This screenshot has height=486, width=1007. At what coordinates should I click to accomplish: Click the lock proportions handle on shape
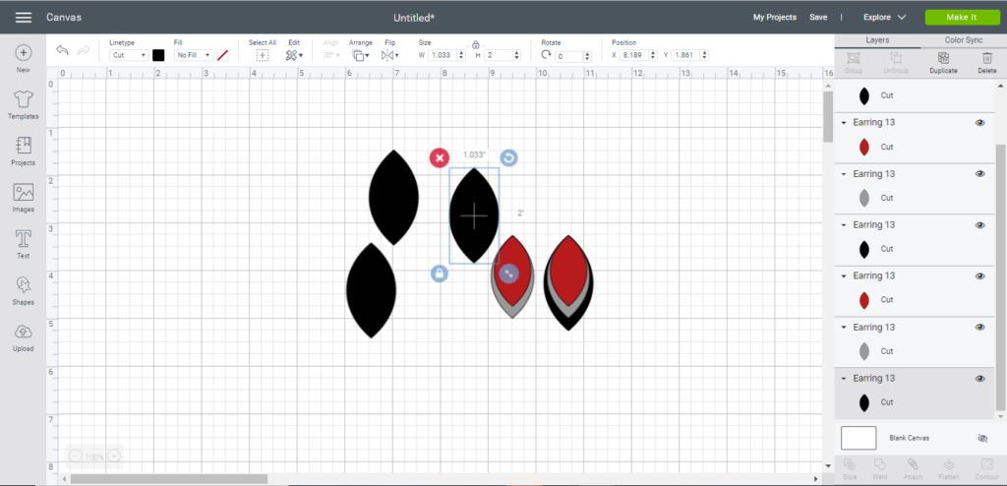[439, 273]
